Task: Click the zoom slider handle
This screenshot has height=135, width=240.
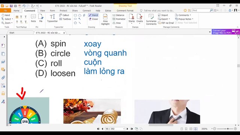Action: pyautogui.click(x=228, y=129)
